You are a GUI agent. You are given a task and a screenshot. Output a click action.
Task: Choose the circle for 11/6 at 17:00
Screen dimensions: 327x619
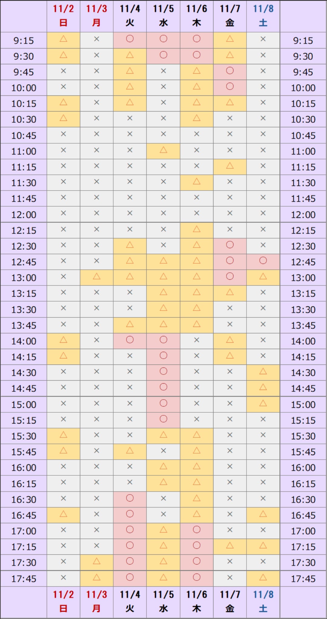point(197,530)
